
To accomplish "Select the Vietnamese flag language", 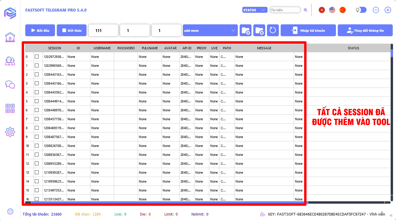I will [x=322, y=10].
